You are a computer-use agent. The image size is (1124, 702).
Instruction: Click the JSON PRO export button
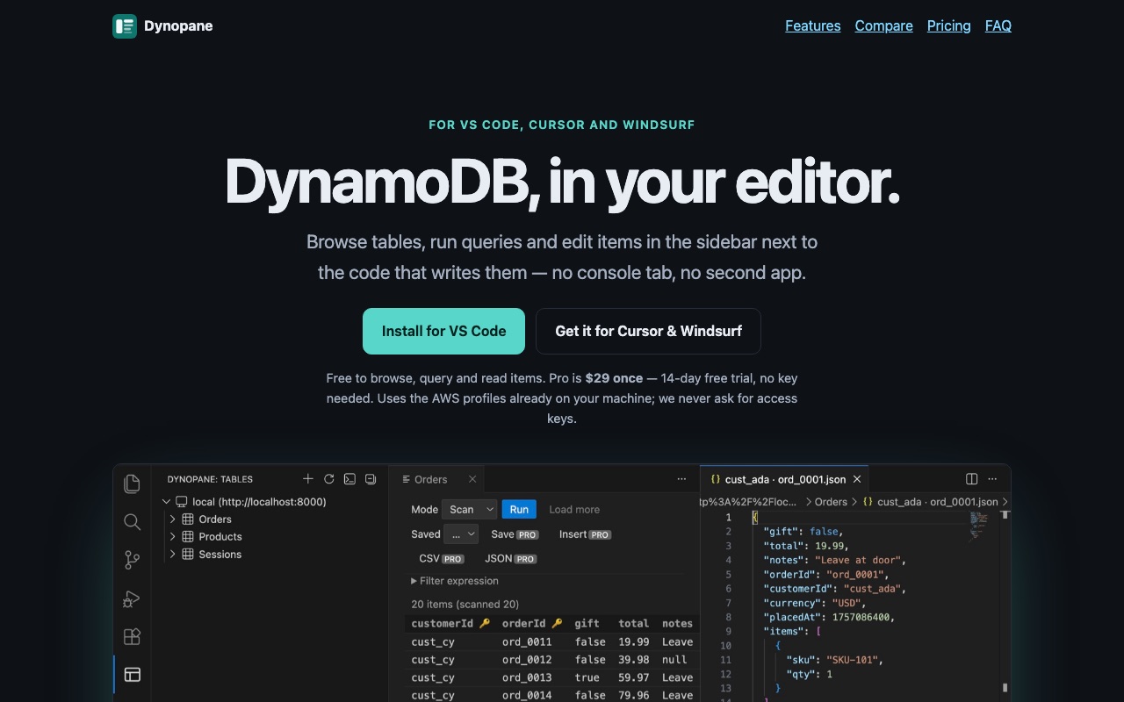click(x=510, y=559)
